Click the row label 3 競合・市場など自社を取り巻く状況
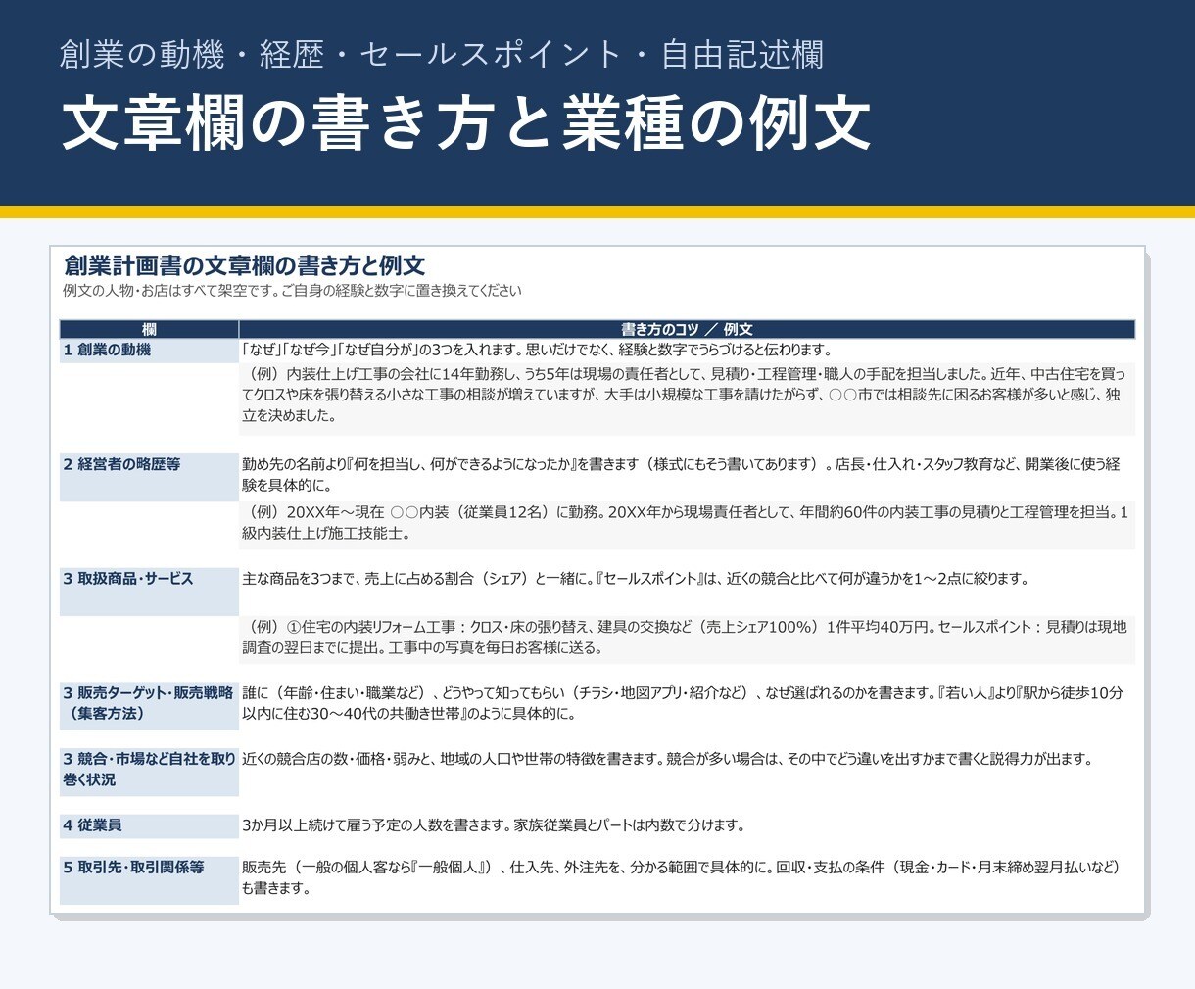 149,771
